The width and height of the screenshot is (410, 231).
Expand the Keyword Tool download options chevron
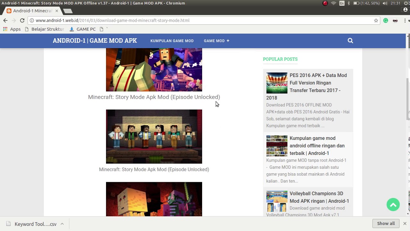[62, 224]
